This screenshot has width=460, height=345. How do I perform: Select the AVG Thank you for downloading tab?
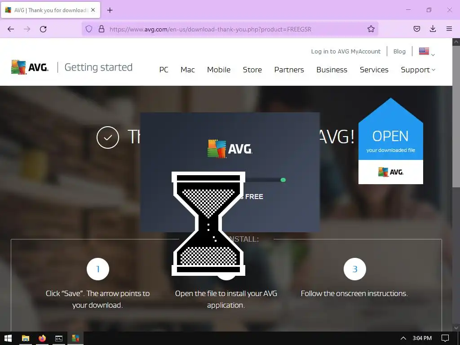coord(51,10)
